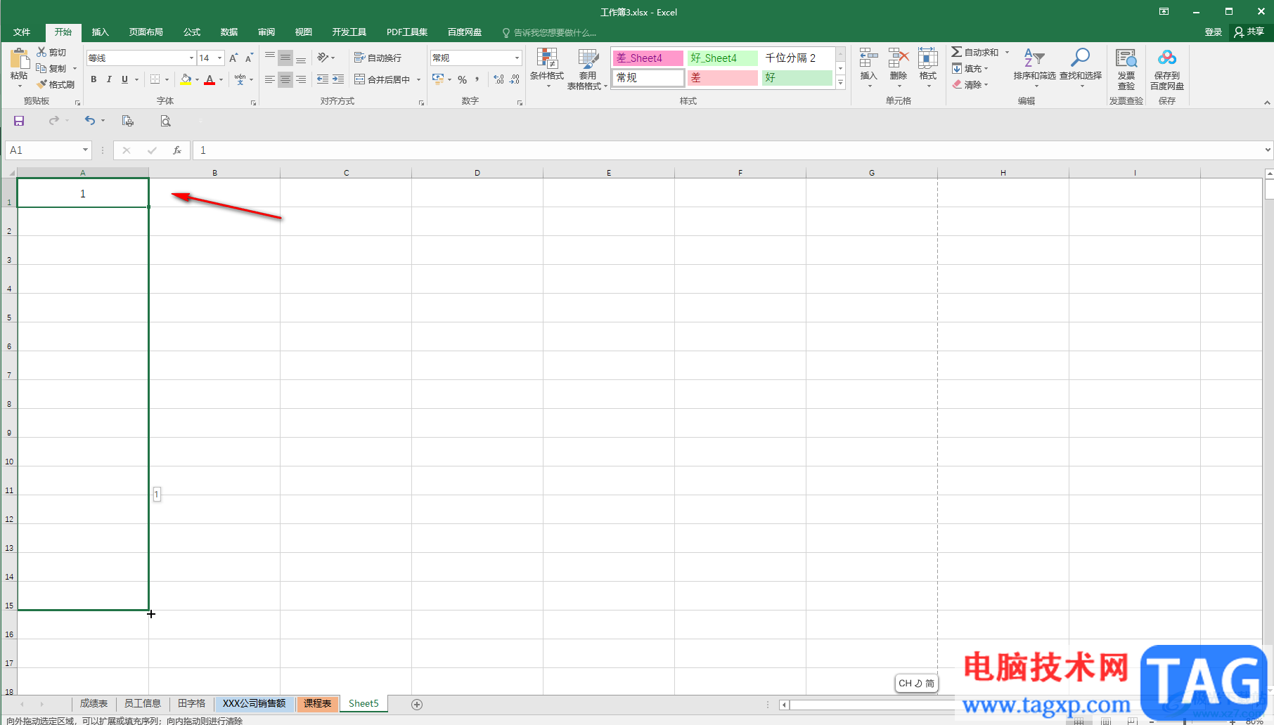This screenshot has height=725, width=1274.
Task: Click the increase decimal icon
Action: click(498, 79)
